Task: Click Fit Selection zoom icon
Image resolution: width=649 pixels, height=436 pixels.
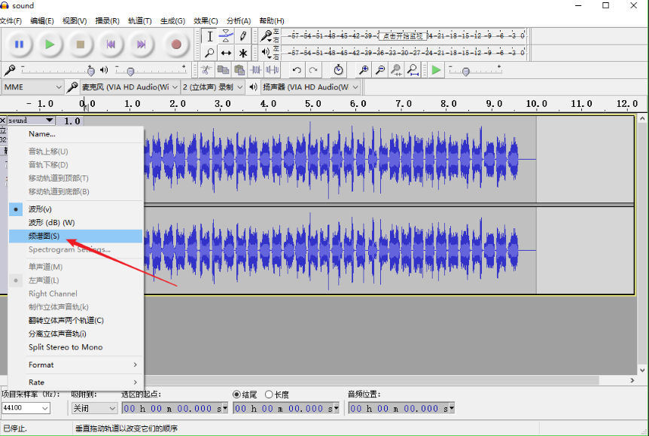Action: 397,70
